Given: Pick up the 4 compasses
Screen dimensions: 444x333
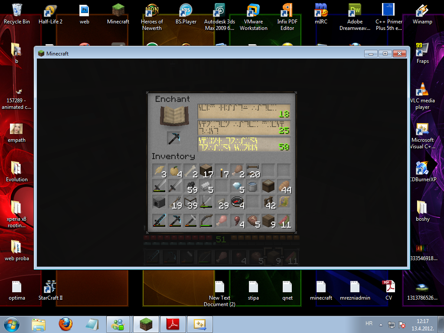Looking at the screenshot, I should tap(237, 203).
